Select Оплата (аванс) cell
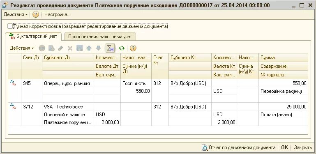The image size is (316, 154). coord(284,114)
